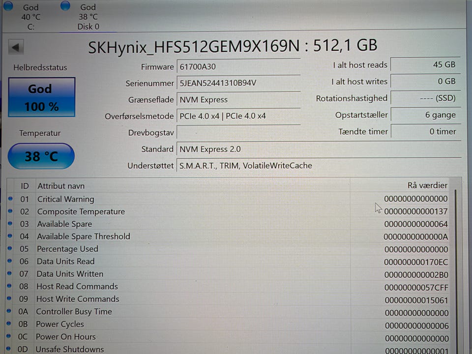Click the ID column header
Image resolution: width=472 pixels, height=354 pixels.
(x=25, y=186)
